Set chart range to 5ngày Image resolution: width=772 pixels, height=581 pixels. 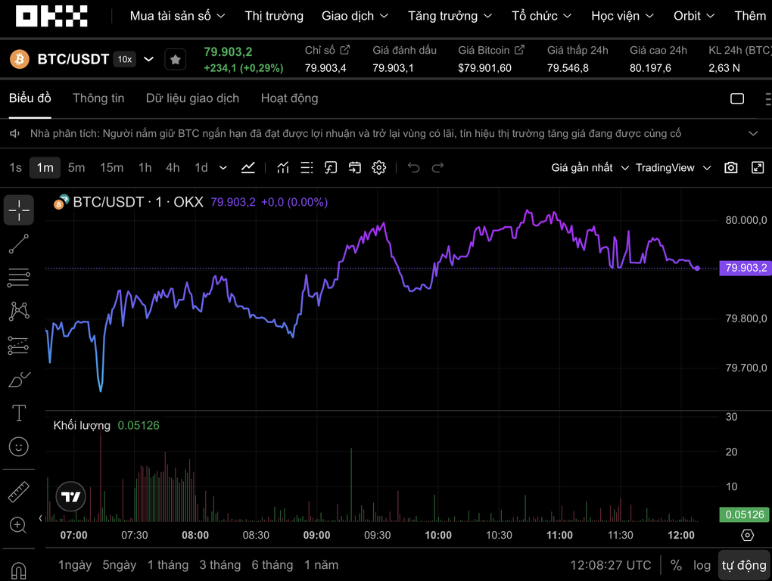pyautogui.click(x=119, y=565)
